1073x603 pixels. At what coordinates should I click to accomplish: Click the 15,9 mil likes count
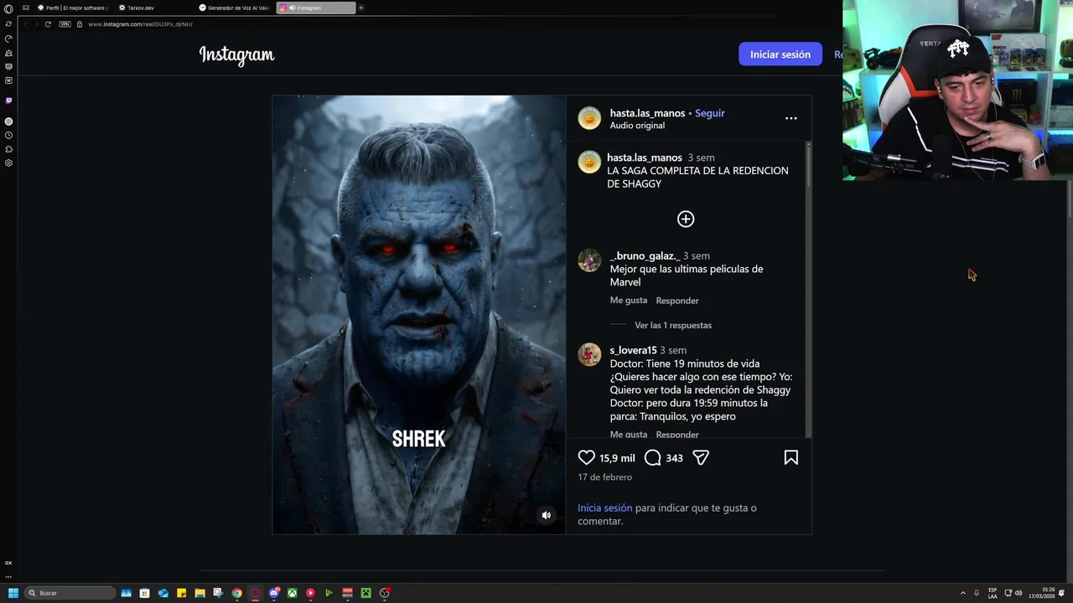click(617, 458)
